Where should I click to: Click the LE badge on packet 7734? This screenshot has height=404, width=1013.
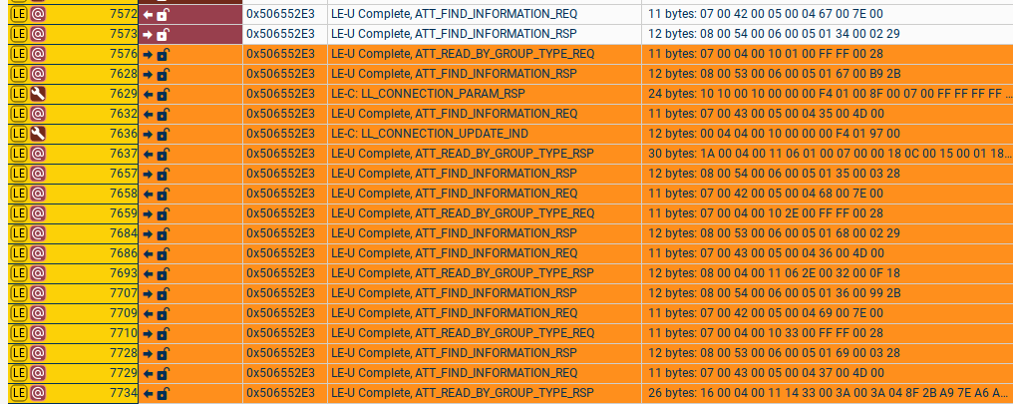[17, 393]
